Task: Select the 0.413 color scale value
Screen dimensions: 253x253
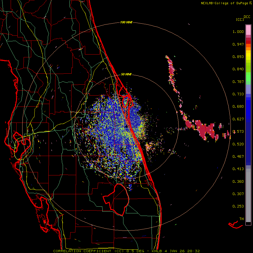Action: tap(238, 169)
